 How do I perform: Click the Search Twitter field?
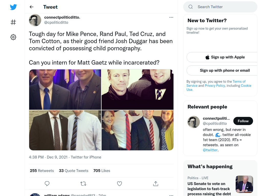pyautogui.click(x=220, y=7)
